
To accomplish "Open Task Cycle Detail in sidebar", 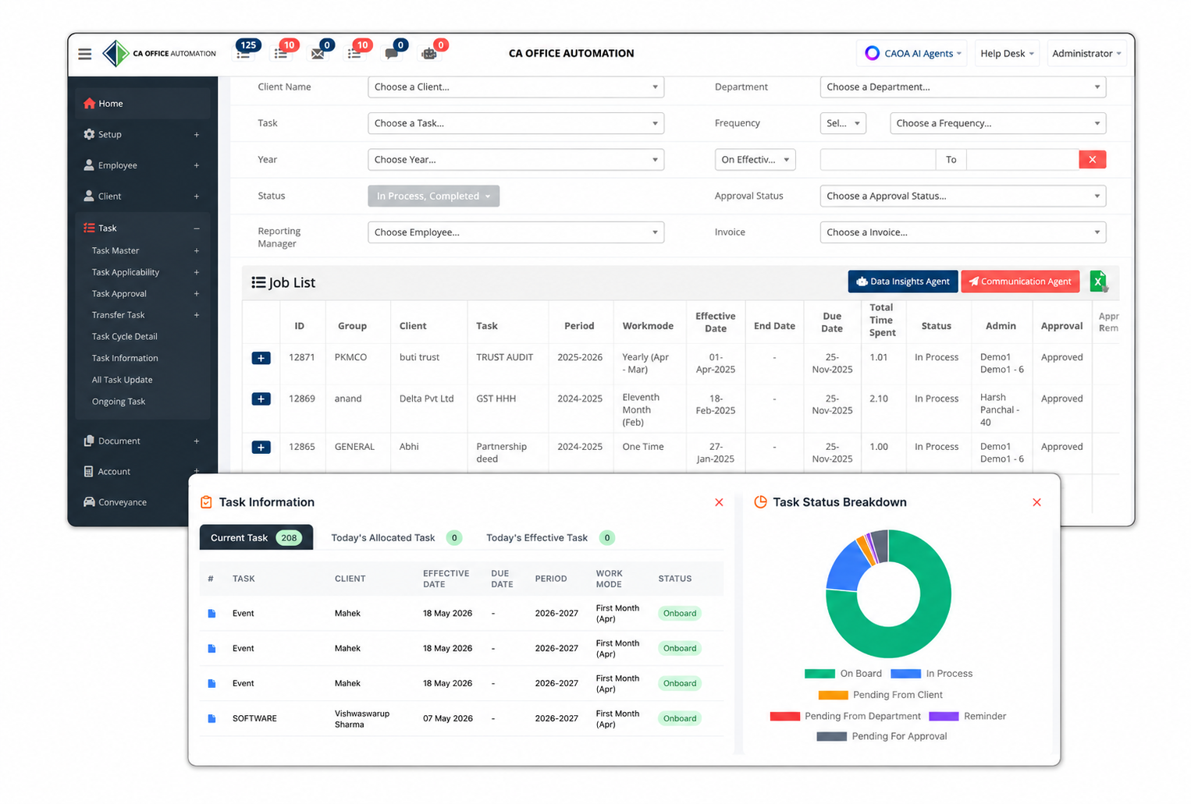I will click(x=125, y=337).
